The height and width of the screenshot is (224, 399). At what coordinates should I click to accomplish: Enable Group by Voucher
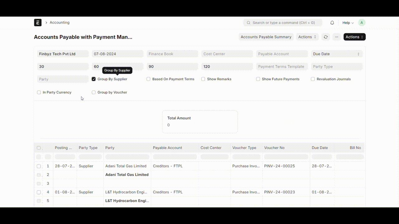[94, 92]
